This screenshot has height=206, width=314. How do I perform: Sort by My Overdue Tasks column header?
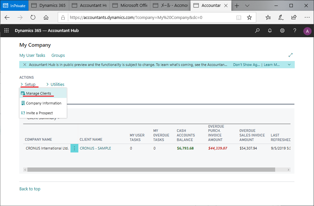pyautogui.click(x=161, y=135)
